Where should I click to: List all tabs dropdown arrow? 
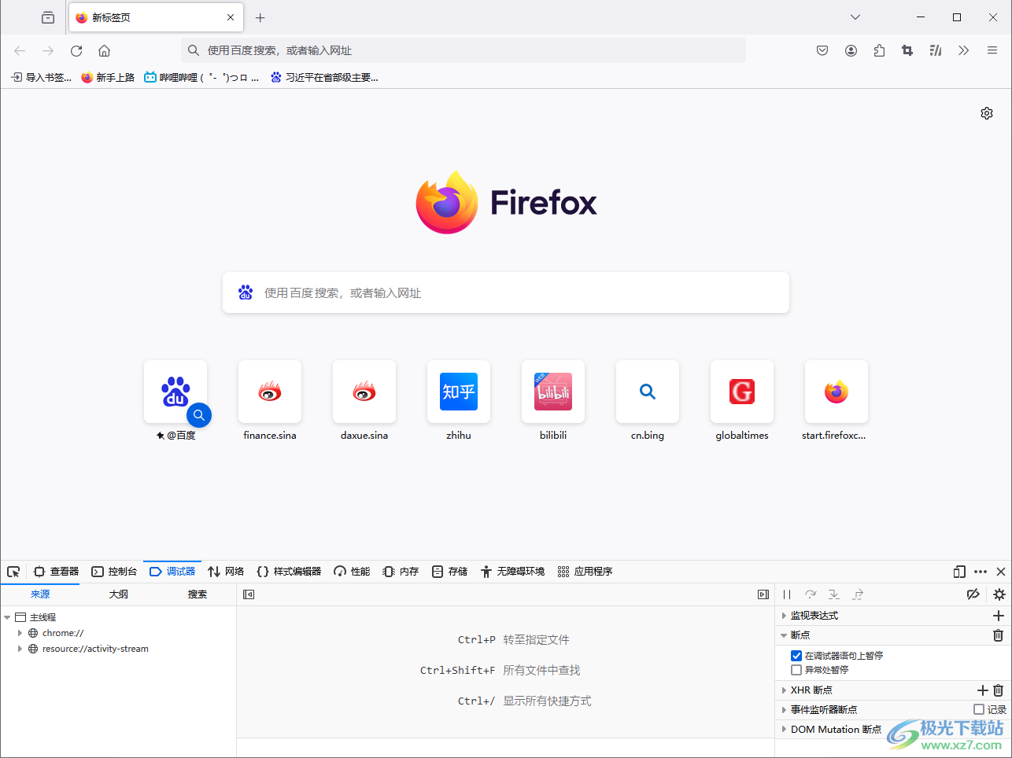pos(855,17)
